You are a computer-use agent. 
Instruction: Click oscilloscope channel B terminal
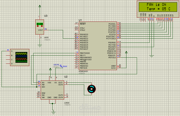(x=8, y=55)
